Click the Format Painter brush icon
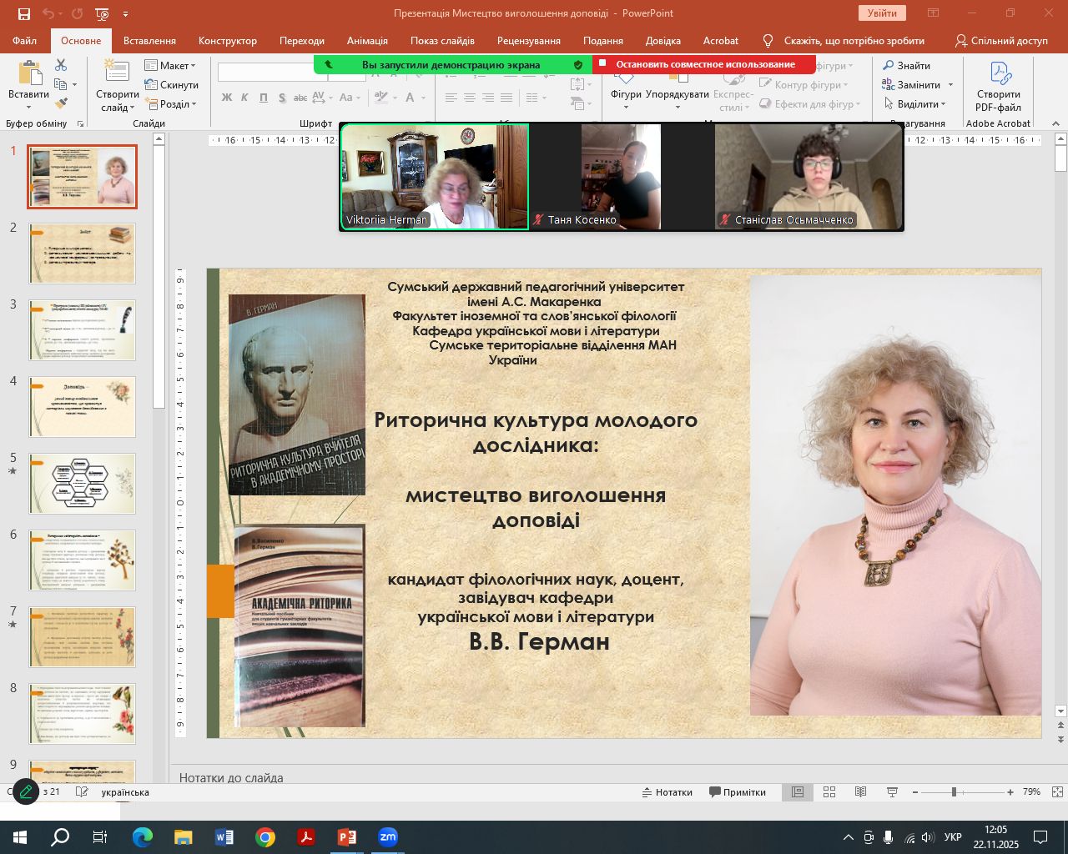Screen dimensions: 1068x854 coord(61,103)
